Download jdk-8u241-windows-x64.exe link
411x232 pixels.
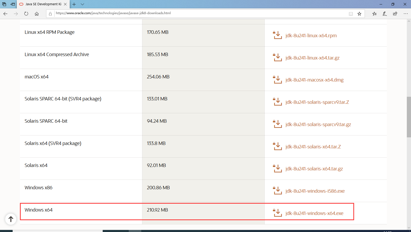coord(315,213)
